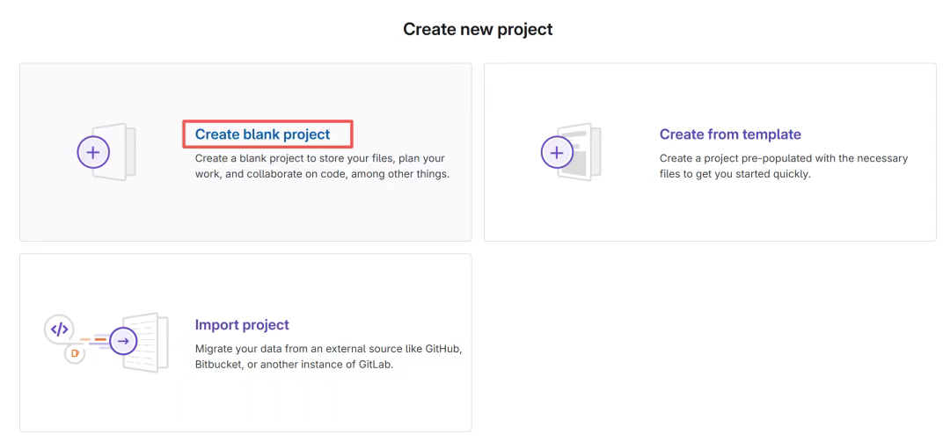Click the blank project description text

[x=321, y=166]
